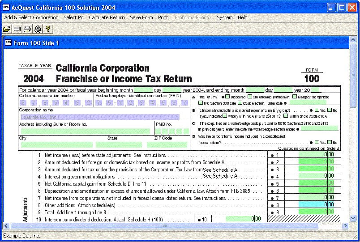The height and width of the screenshot is (242, 360).
Task: Check the QSub election checkbox
Action: tap(240, 102)
